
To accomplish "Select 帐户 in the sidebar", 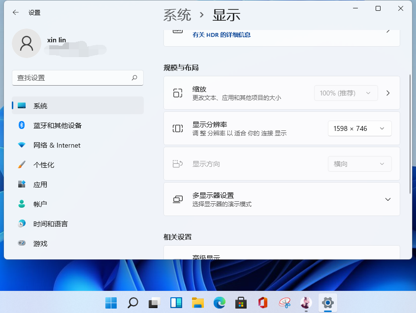I will click(40, 204).
